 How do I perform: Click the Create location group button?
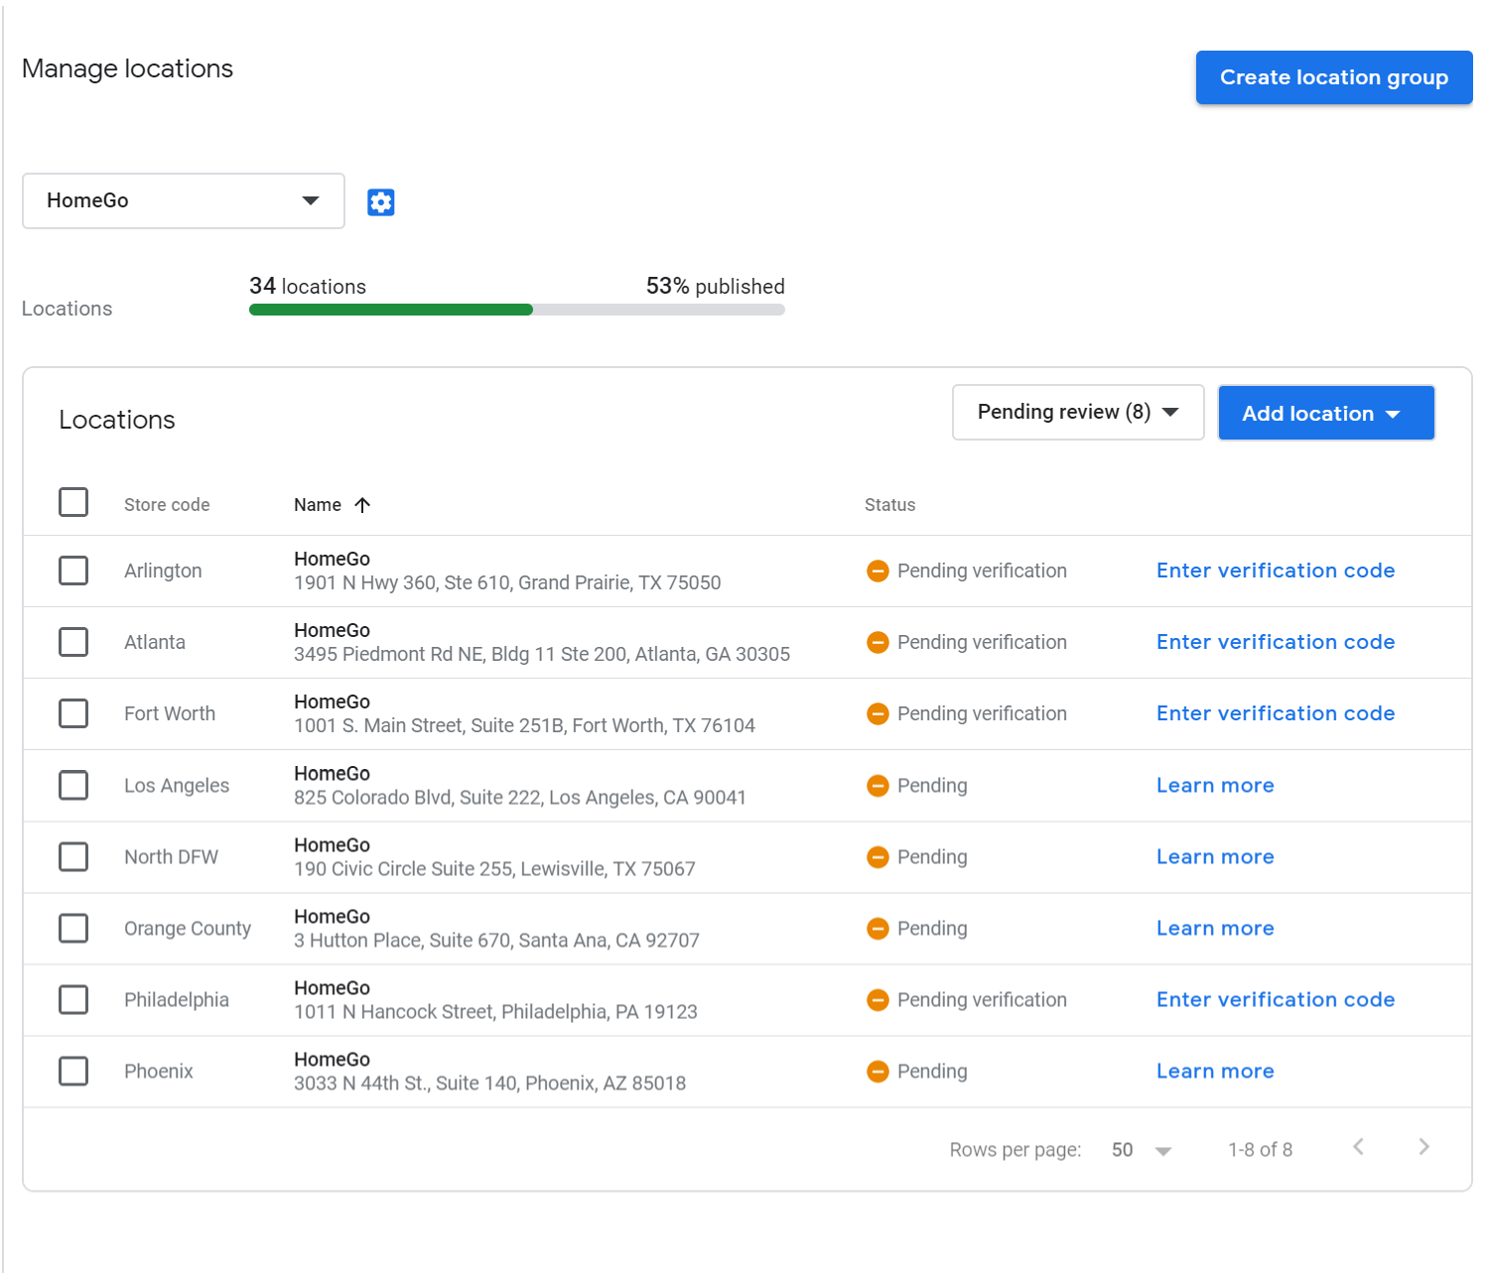point(1333,77)
